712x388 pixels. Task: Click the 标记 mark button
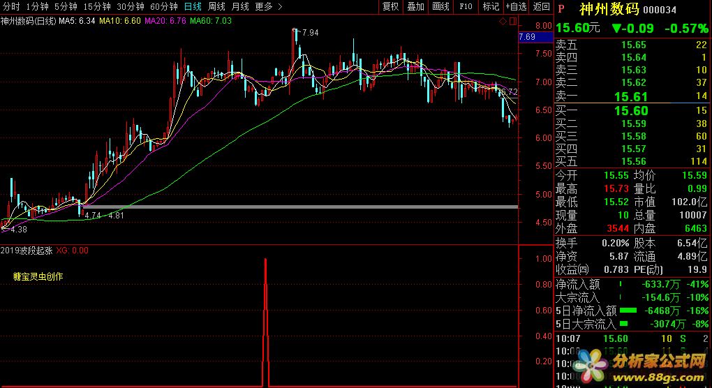click(x=491, y=6)
